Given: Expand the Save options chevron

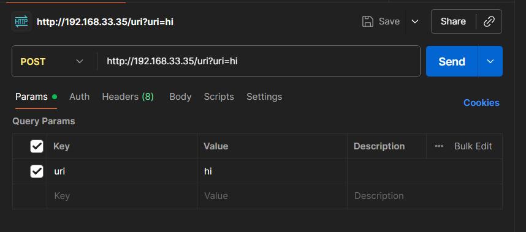Looking at the screenshot, I should click(415, 21).
